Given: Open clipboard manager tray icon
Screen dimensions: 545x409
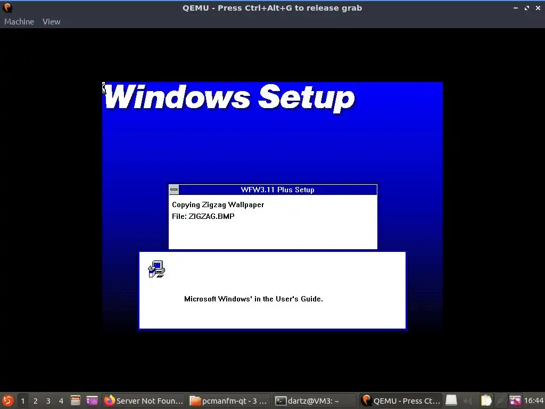Looking at the screenshot, I should [x=486, y=400].
